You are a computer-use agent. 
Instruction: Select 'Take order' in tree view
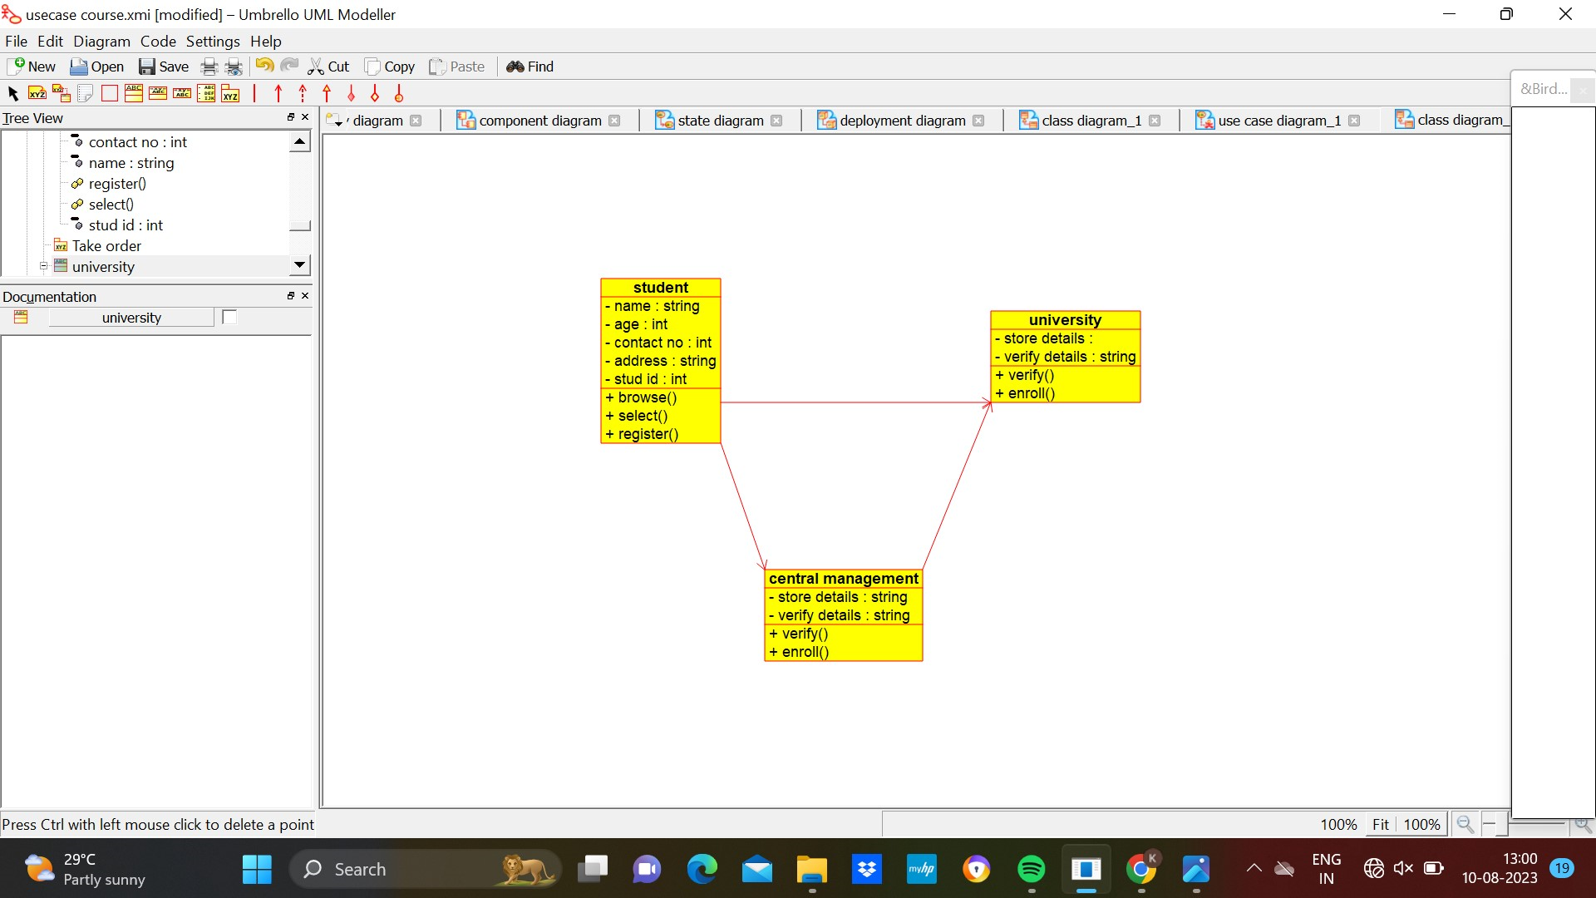point(106,246)
